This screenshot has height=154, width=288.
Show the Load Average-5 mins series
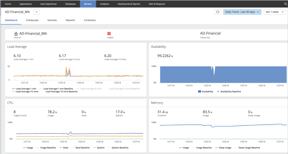point(91,89)
